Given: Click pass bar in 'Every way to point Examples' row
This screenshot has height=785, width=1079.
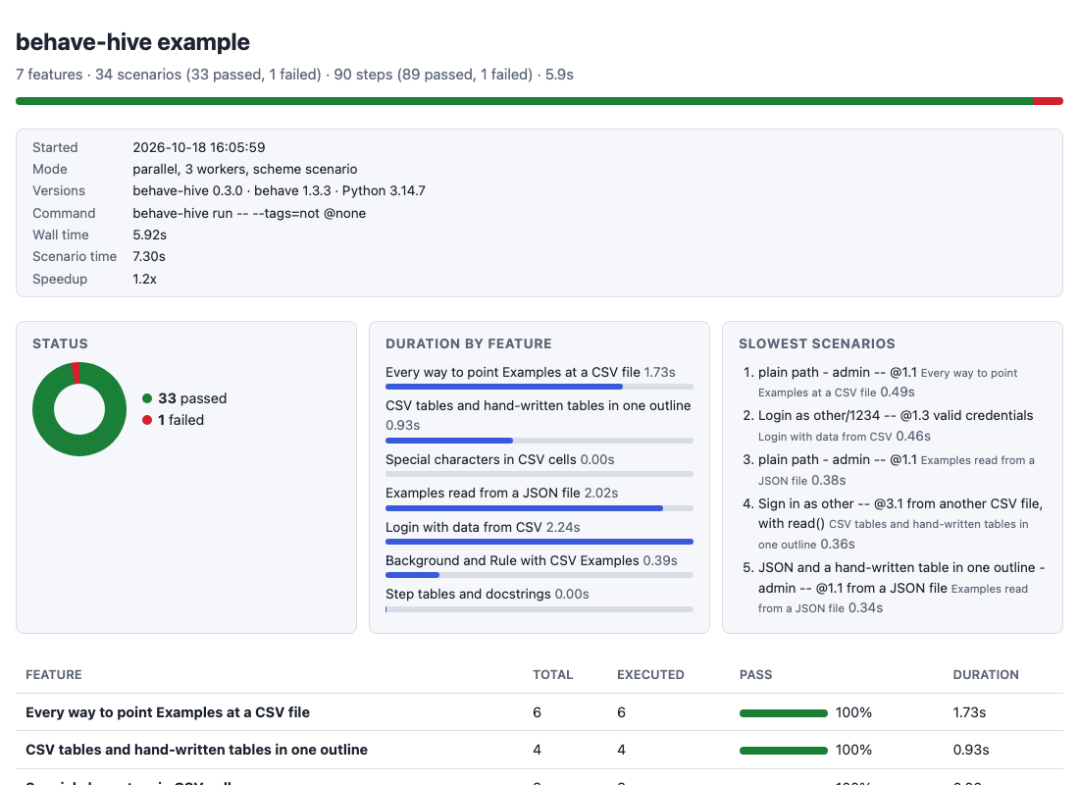Looking at the screenshot, I should pyautogui.click(x=783, y=713).
